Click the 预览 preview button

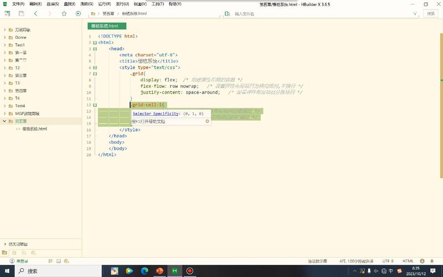coord(431,13)
